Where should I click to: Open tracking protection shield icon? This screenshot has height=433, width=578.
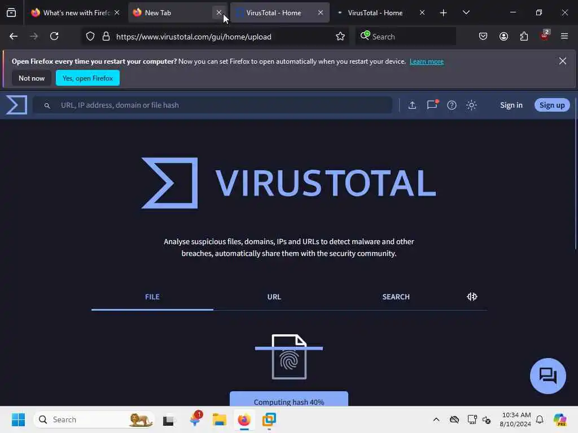coord(90,37)
